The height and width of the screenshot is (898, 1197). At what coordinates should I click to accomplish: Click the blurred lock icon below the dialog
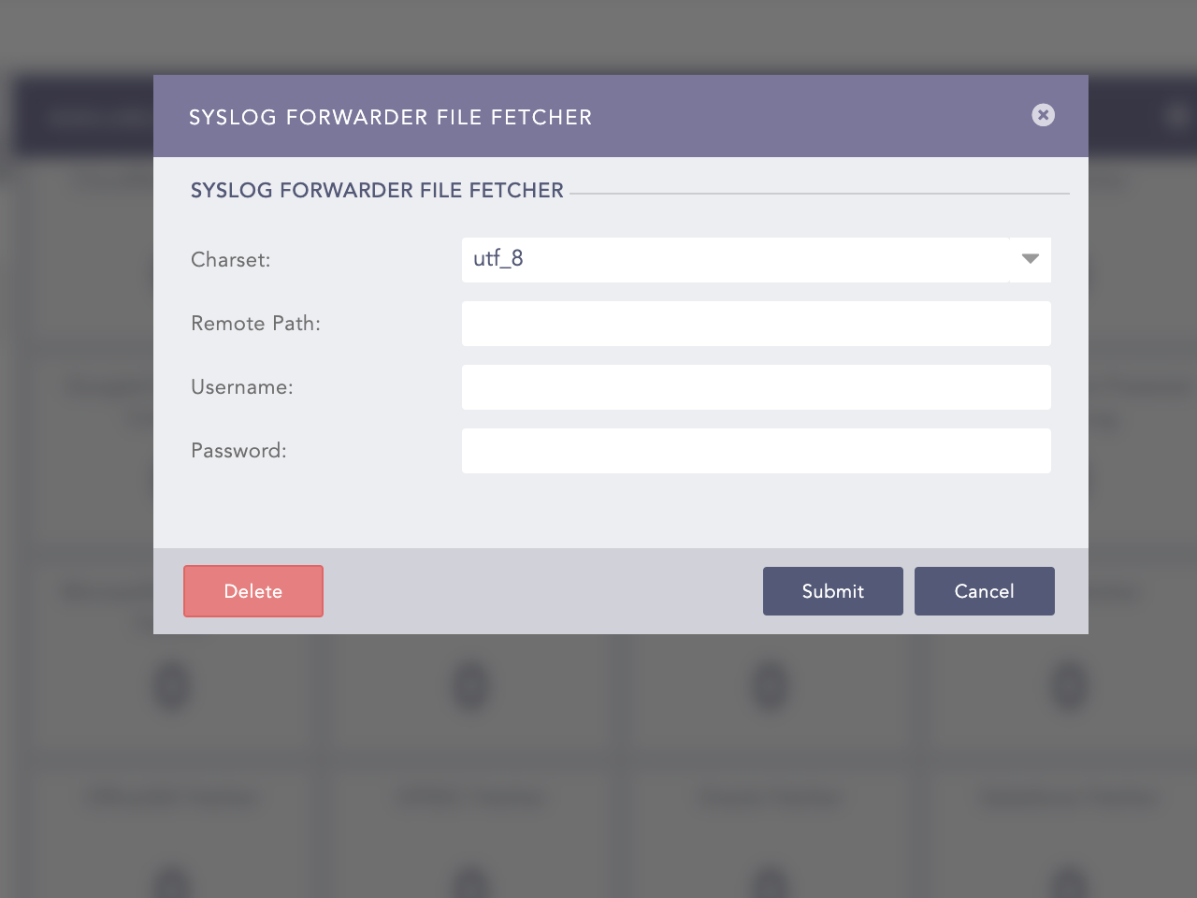click(471, 686)
